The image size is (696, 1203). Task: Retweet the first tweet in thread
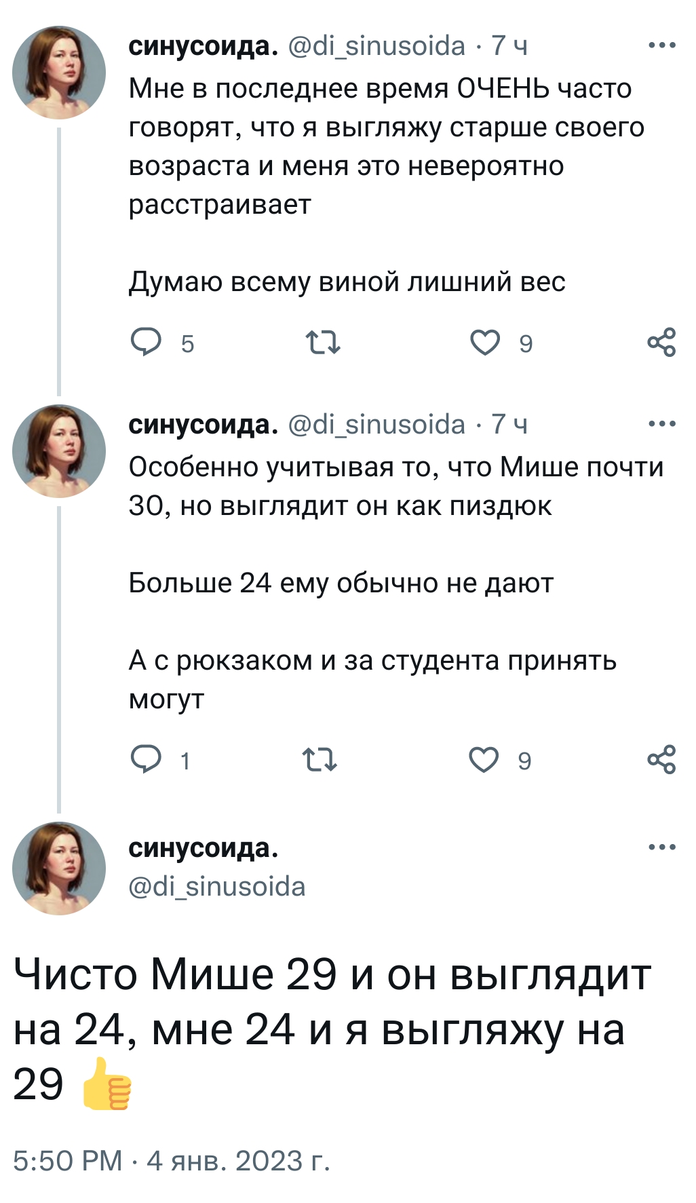pos(323,343)
